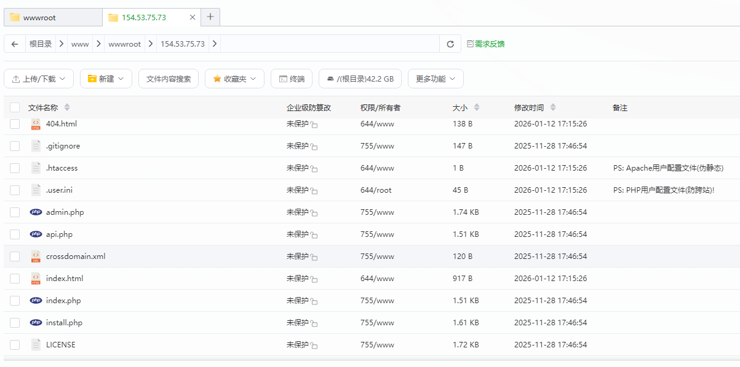
Task: Click the lock icon for admin.php row
Action: click(x=314, y=213)
